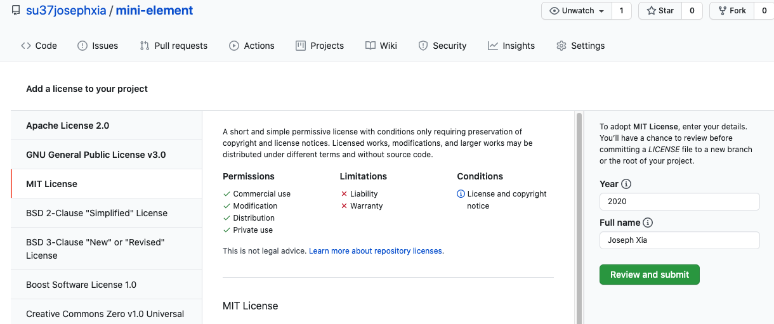Click the license description scrollbar
This screenshot has height=324, width=774.
579,216
